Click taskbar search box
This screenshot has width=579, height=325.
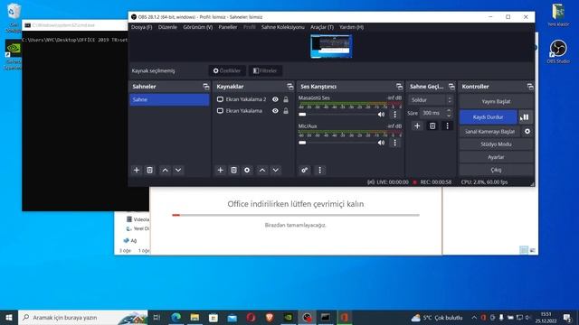pyautogui.click(x=82, y=318)
